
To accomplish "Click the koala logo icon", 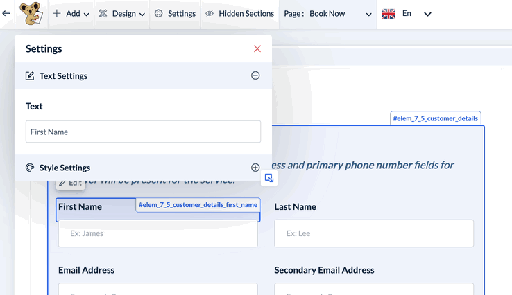I will pos(30,13).
